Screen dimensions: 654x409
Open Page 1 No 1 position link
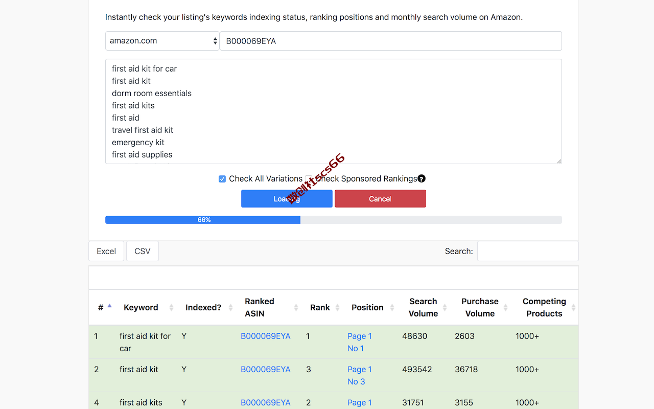point(360,342)
